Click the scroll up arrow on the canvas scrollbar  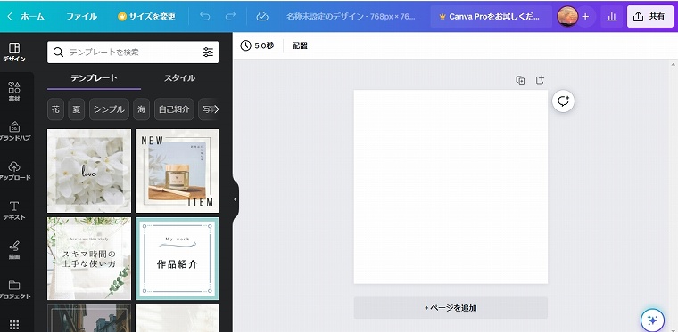[674, 65]
